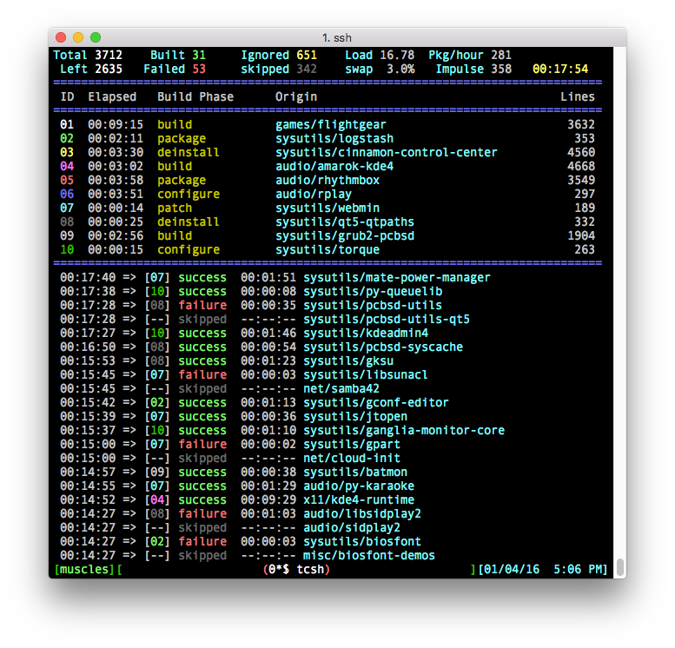Click the Pkg/hour 281 statistic
The width and height of the screenshot is (675, 648).
pos(470,55)
